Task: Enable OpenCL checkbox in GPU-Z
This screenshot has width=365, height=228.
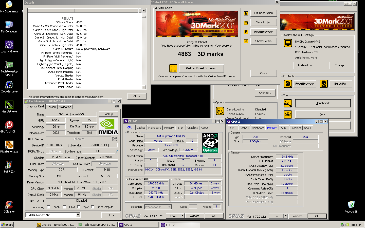Action: [49, 207]
